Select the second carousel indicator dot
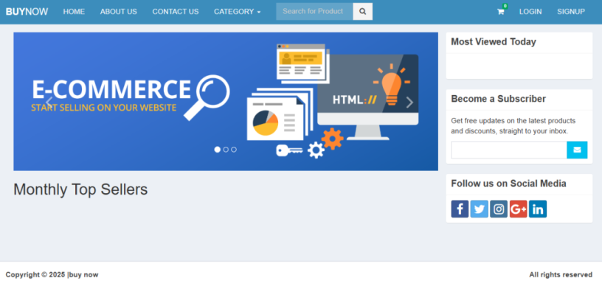The height and width of the screenshot is (292, 602). click(x=226, y=150)
